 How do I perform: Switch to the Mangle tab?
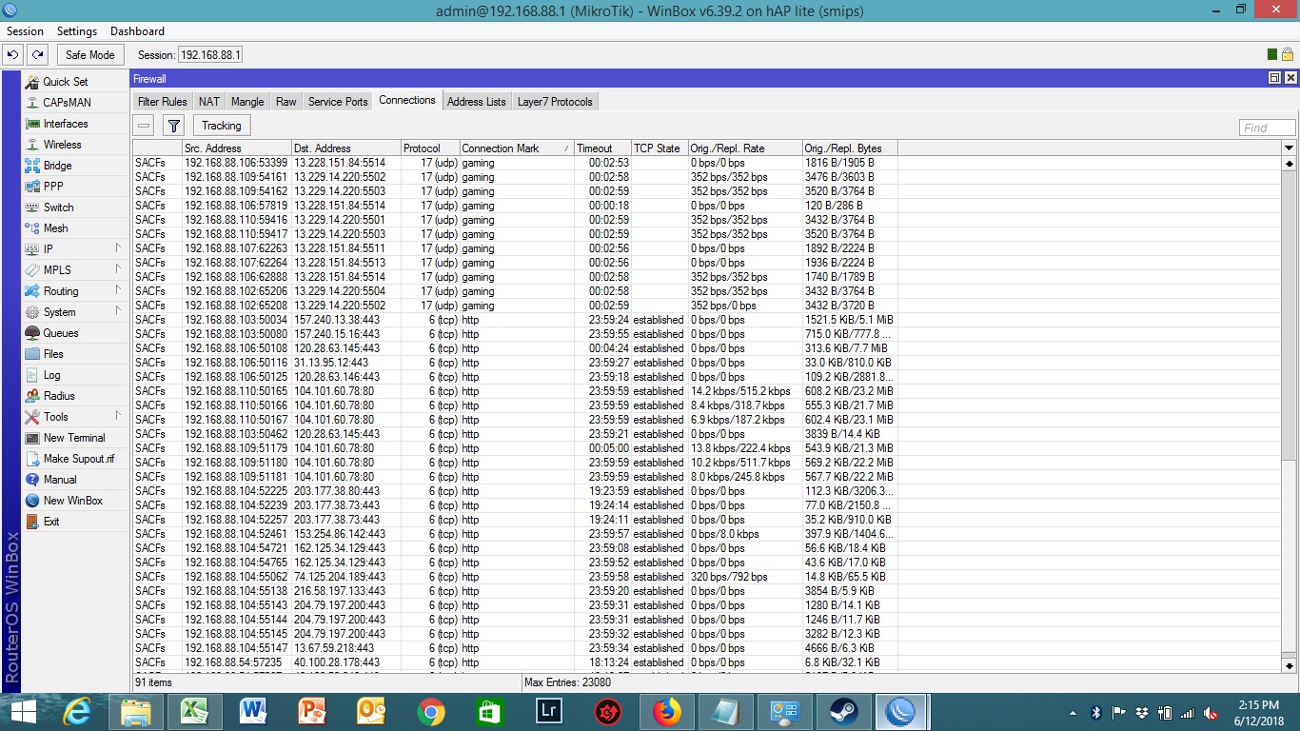click(247, 102)
